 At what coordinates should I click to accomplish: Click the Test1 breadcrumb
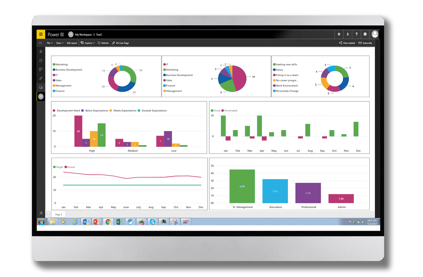point(99,34)
